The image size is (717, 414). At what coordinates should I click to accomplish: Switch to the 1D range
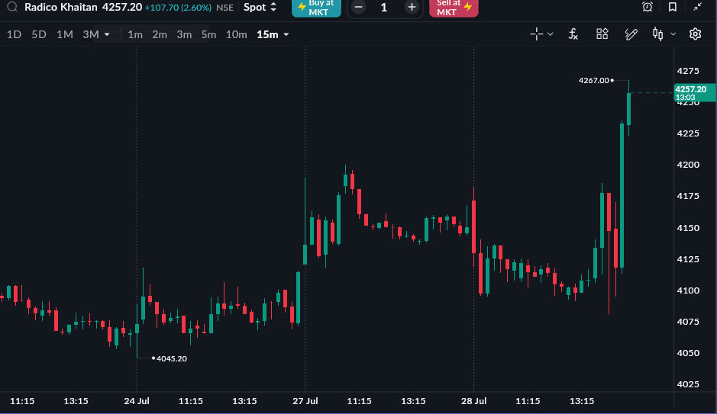coord(14,34)
